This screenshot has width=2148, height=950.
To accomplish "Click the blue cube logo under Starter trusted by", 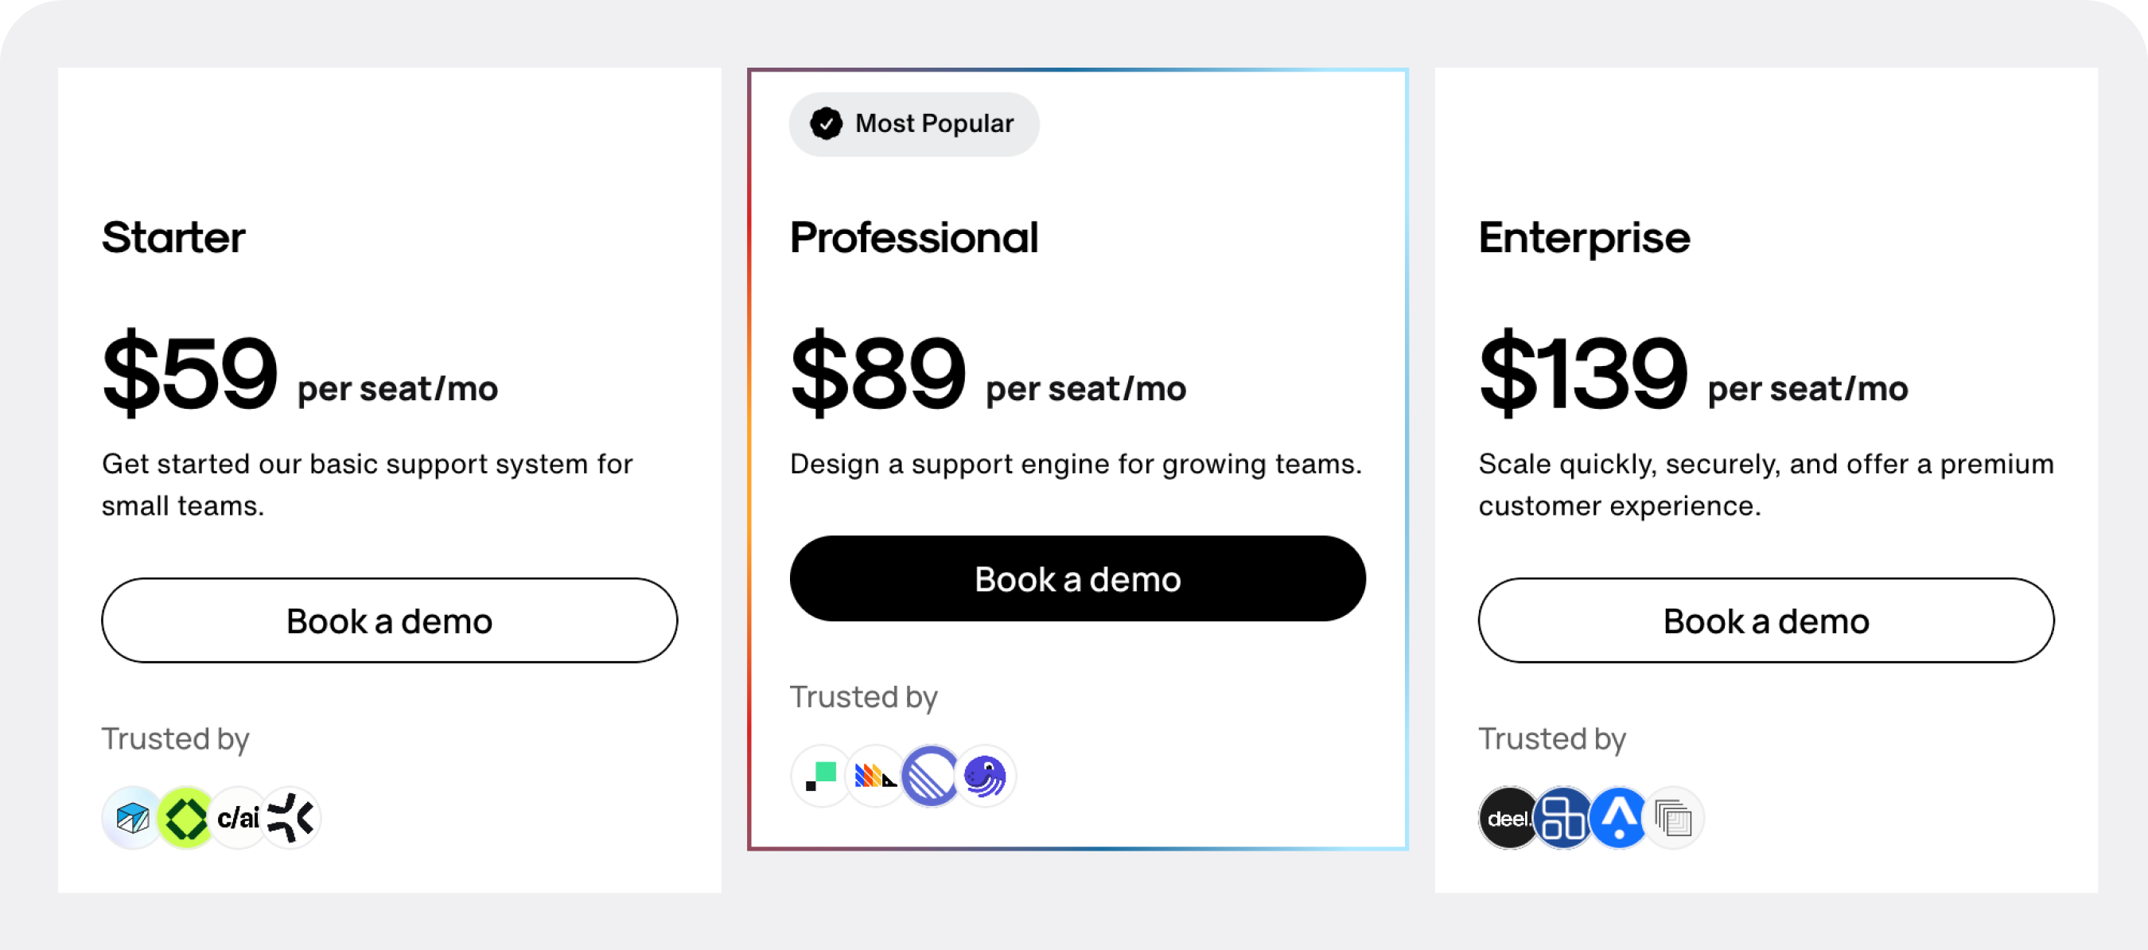I will [133, 817].
